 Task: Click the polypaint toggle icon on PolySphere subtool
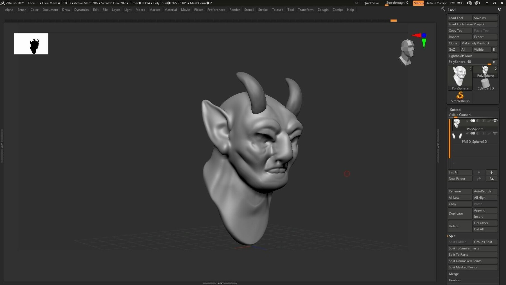tap(473, 121)
